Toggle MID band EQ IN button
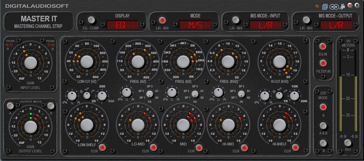The width and height of the screenshot is (364, 161). pyautogui.click(x=199, y=147)
